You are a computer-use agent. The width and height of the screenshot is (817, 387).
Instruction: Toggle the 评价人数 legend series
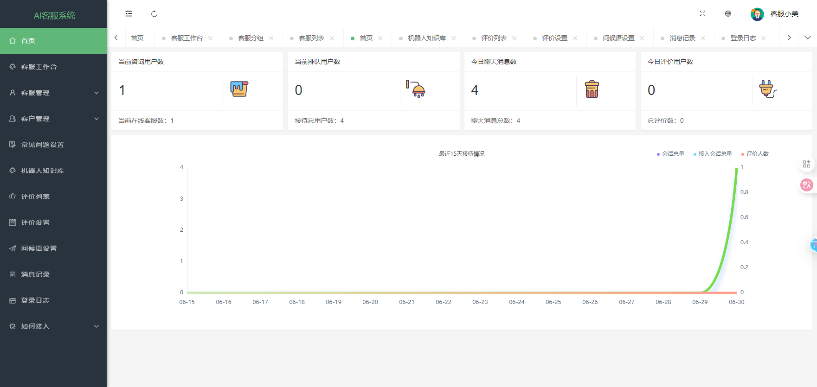(x=755, y=154)
